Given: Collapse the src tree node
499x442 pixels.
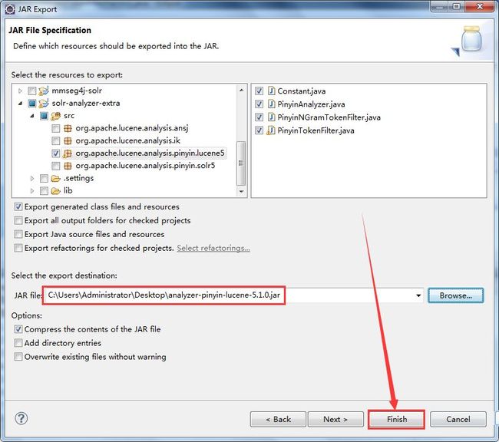Looking at the screenshot, I should pyautogui.click(x=32, y=116).
